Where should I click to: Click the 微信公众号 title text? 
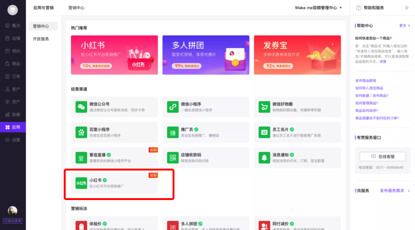pyautogui.click(x=99, y=104)
